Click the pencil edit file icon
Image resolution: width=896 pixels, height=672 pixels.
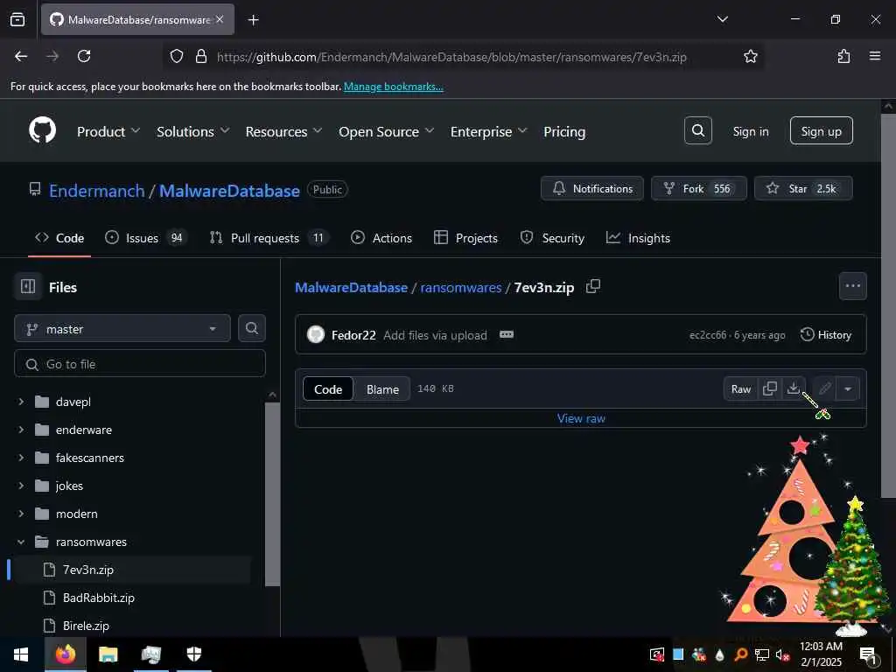click(824, 388)
